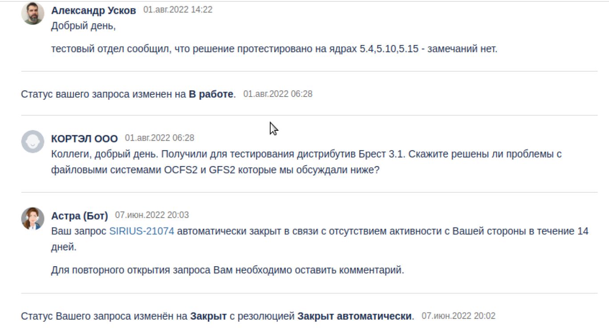Click the author name Александр Усков
This screenshot has width=609, height=333.
93,11
